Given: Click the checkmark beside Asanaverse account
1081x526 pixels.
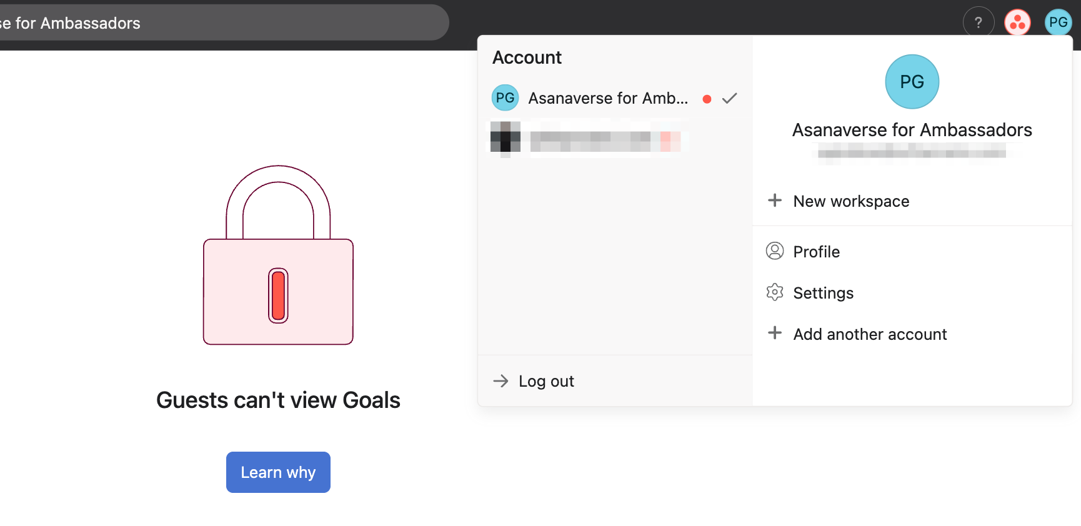Looking at the screenshot, I should (729, 99).
